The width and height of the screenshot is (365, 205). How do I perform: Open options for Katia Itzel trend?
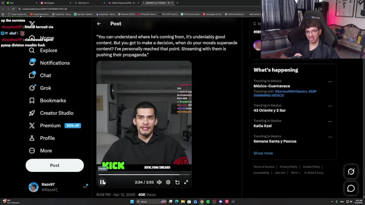330,122
